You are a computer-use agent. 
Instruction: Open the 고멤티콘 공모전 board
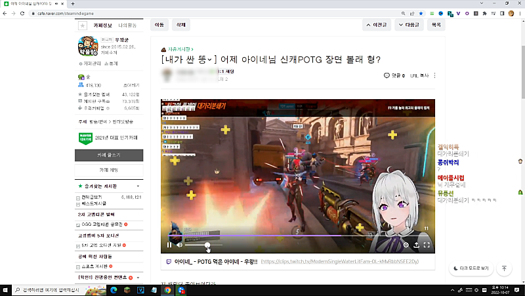tap(102, 224)
